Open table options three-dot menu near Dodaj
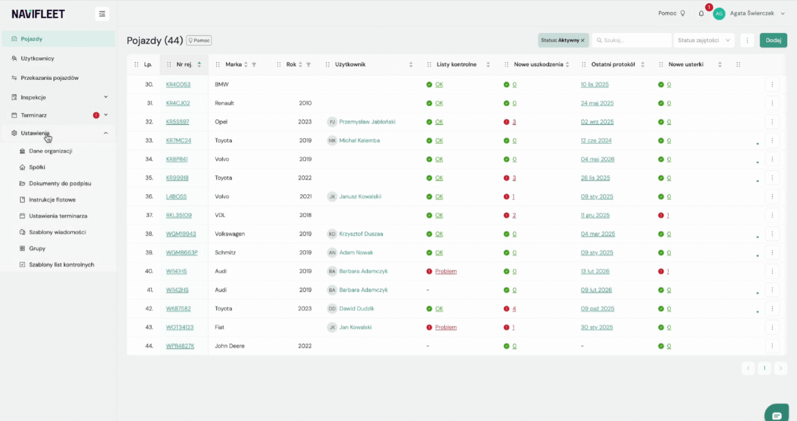The width and height of the screenshot is (797, 421). pyautogui.click(x=748, y=40)
